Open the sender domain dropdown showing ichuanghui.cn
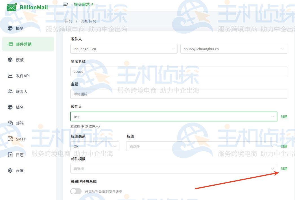This screenshot has width=295, height=200. pos(124,49)
